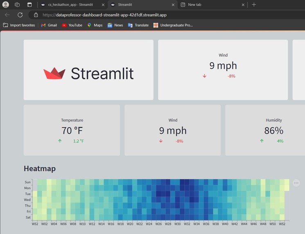
Task: Open the heatmap chart options menu
Action: click(x=296, y=183)
